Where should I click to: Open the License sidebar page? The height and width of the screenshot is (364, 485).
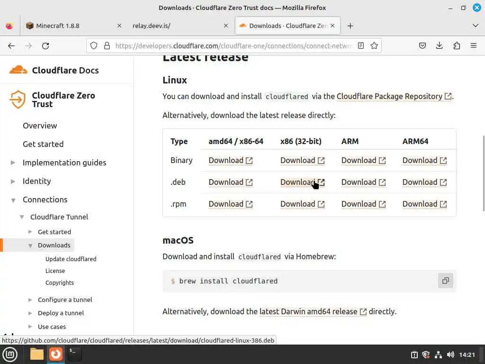(55, 271)
